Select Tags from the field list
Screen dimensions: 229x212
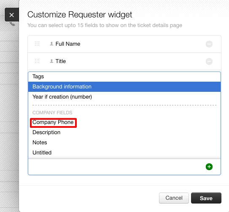[x=124, y=77]
